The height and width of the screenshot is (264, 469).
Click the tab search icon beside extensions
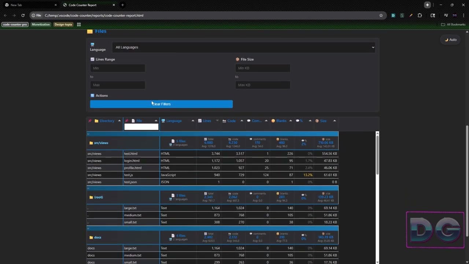[433, 15]
